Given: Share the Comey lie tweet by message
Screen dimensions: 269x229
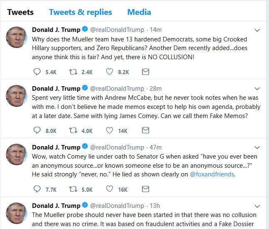Looking at the screenshot, I should tap(145, 189).
